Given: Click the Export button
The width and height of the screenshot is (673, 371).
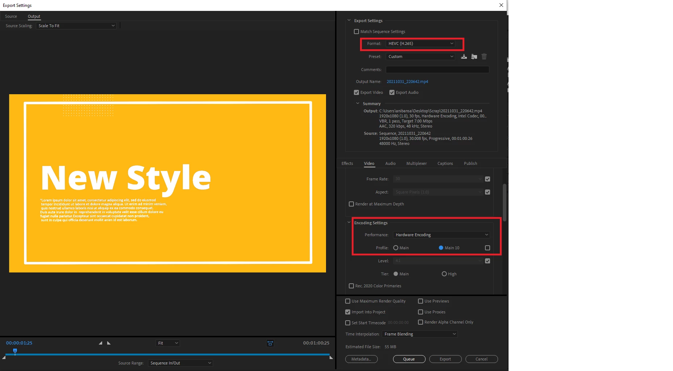Looking at the screenshot, I should click(x=446, y=359).
